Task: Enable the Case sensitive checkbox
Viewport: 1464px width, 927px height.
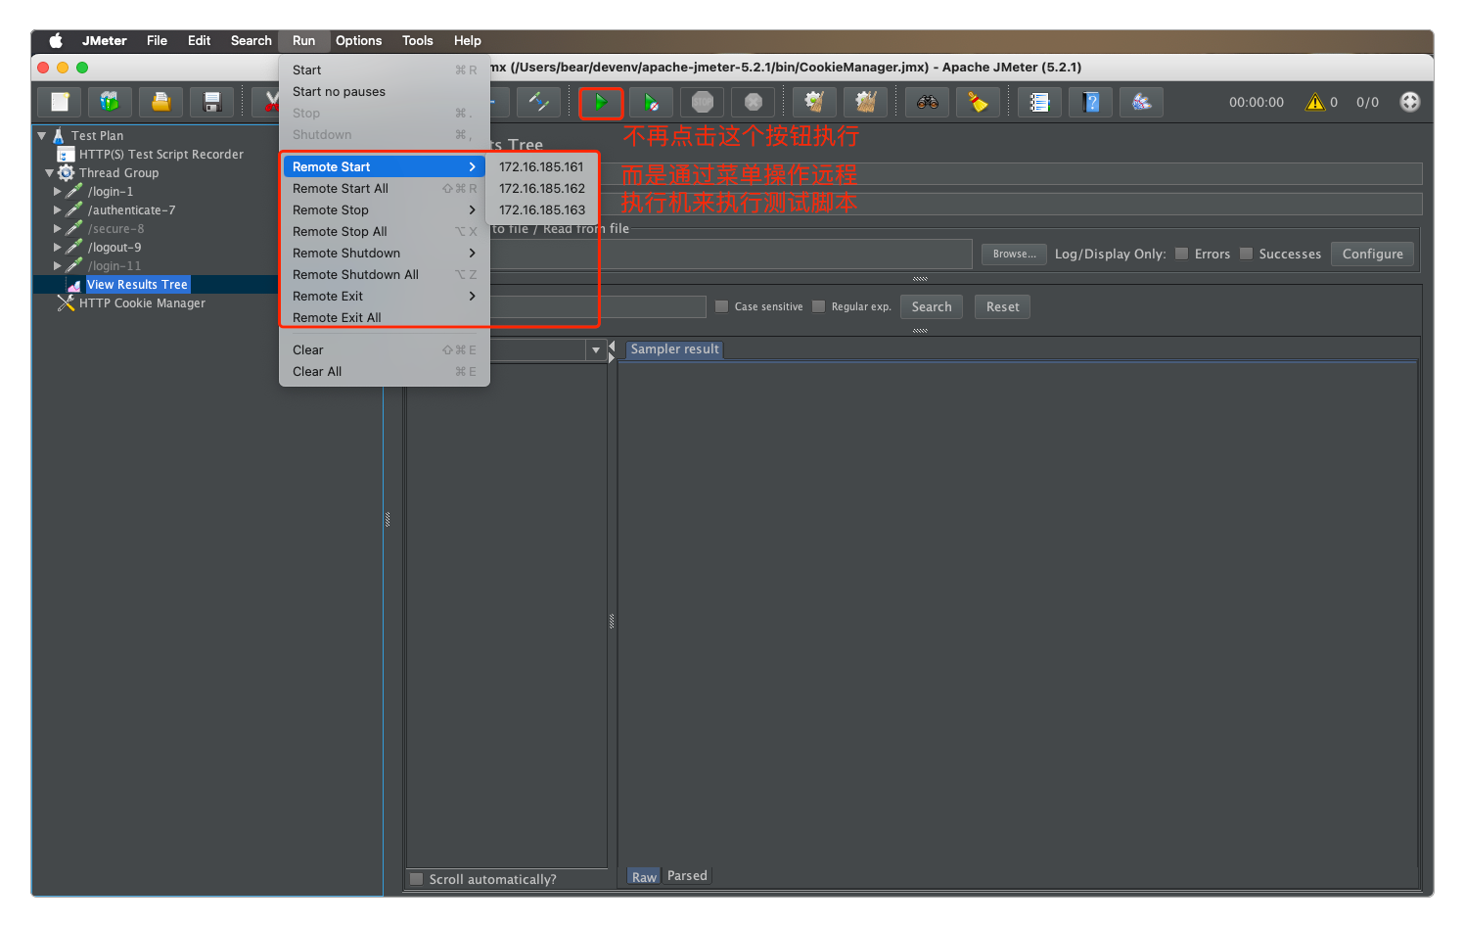Action: (722, 306)
